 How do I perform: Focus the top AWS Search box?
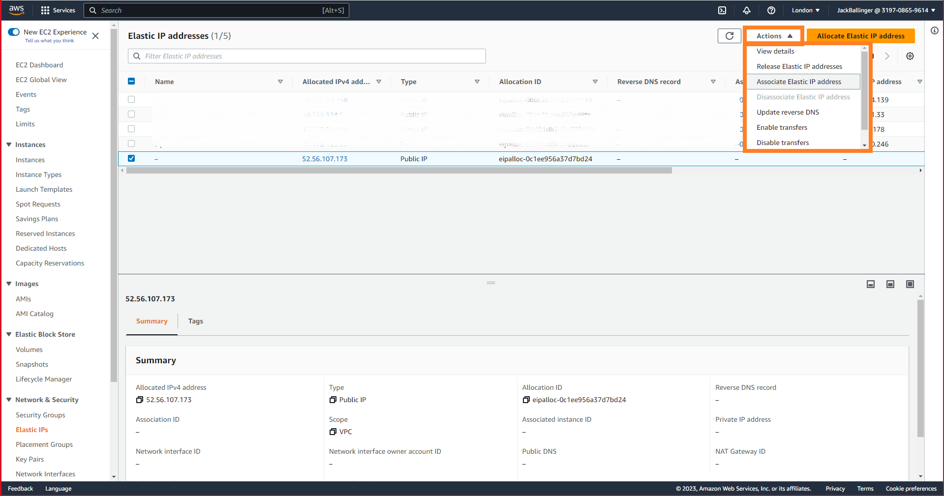[x=216, y=10]
